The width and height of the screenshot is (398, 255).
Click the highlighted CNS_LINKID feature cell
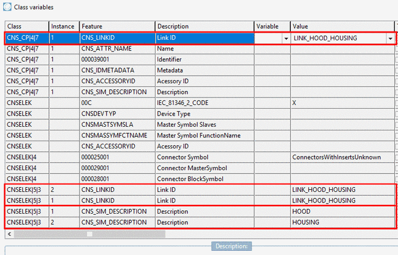coord(117,38)
